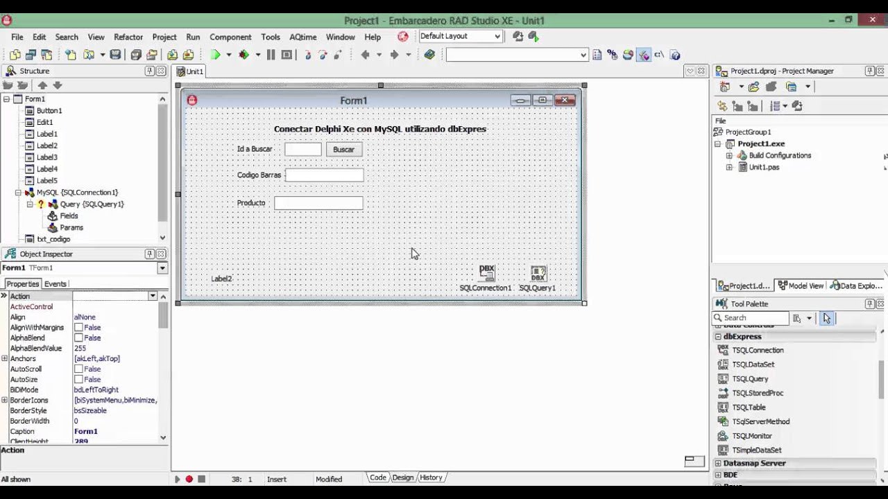Image resolution: width=888 pixels, height=499 pixels.
Task: Pin the Project Manager panel
Action: [x=870, y=71]
